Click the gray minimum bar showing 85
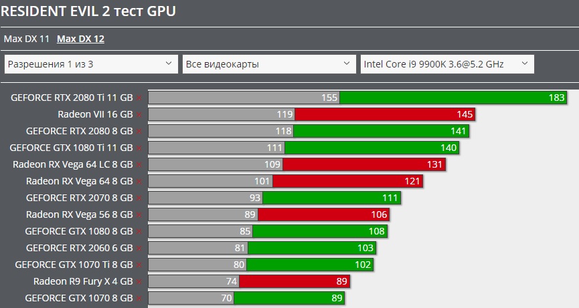The image size is (579, 308). [201, 231]
